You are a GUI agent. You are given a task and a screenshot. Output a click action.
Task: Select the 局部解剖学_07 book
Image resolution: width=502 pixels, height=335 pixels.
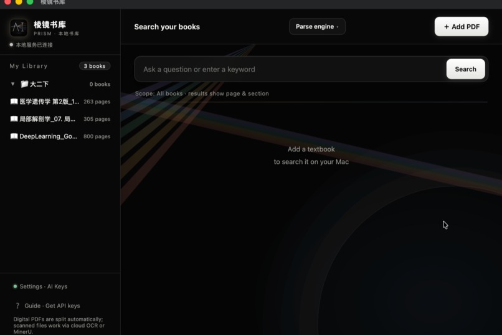click(x=60, y=119)
